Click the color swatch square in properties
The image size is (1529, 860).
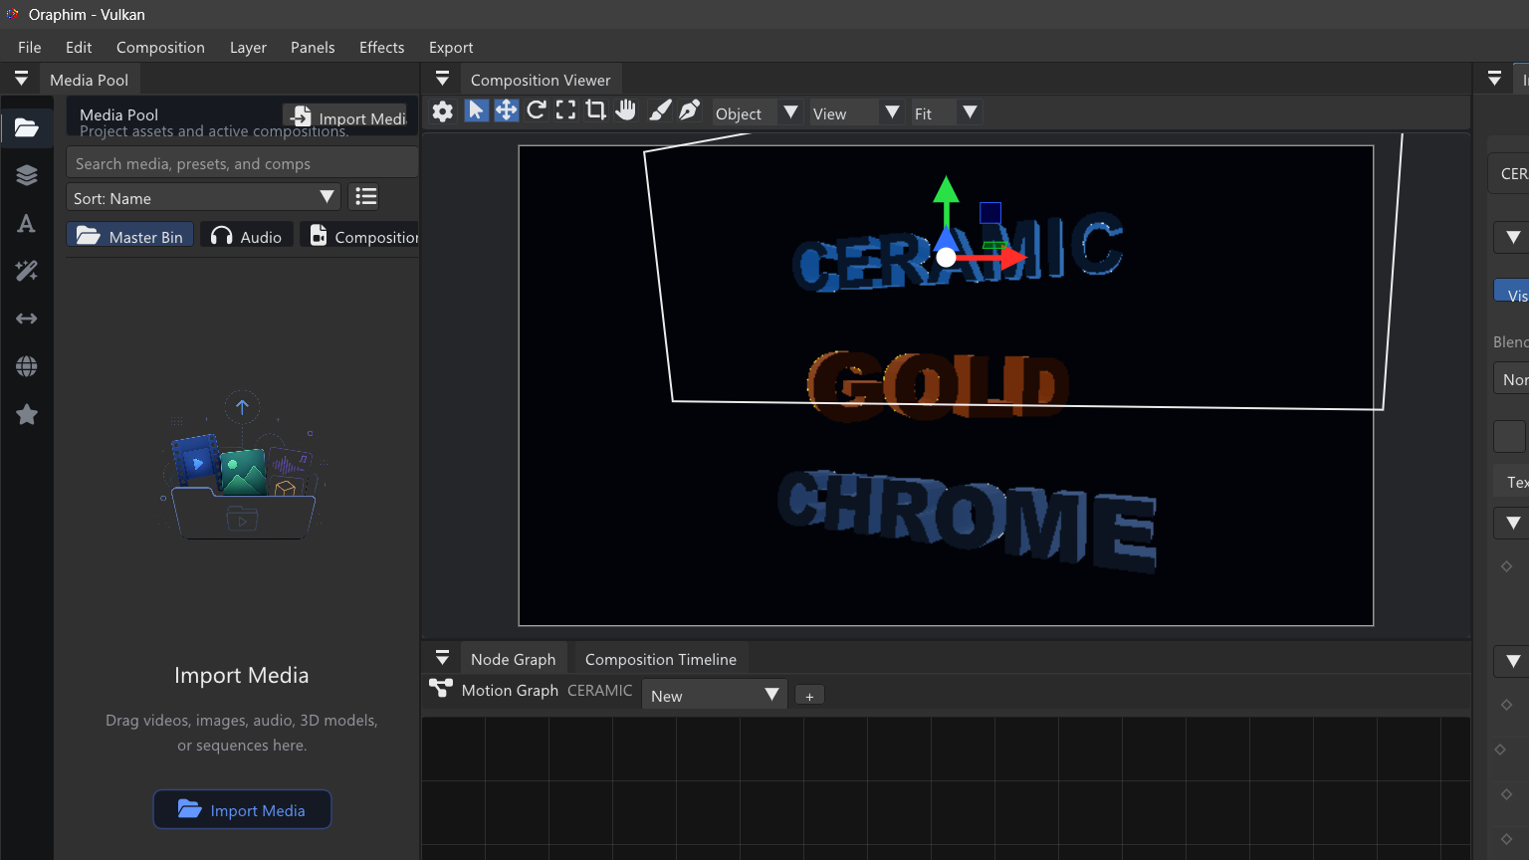pos(1509,436)
